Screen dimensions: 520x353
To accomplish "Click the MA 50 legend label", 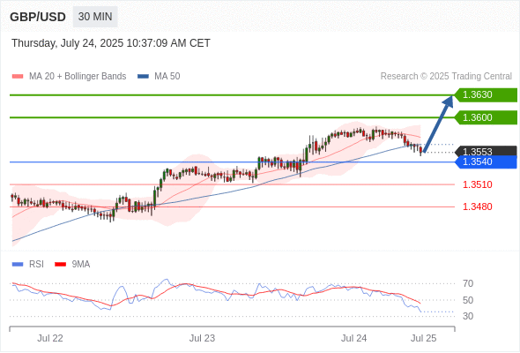I will click(x=167, y=77).
